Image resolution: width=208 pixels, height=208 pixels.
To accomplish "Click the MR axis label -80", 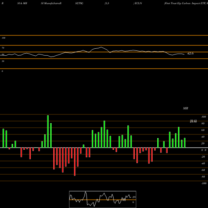I will click(203, 177).
